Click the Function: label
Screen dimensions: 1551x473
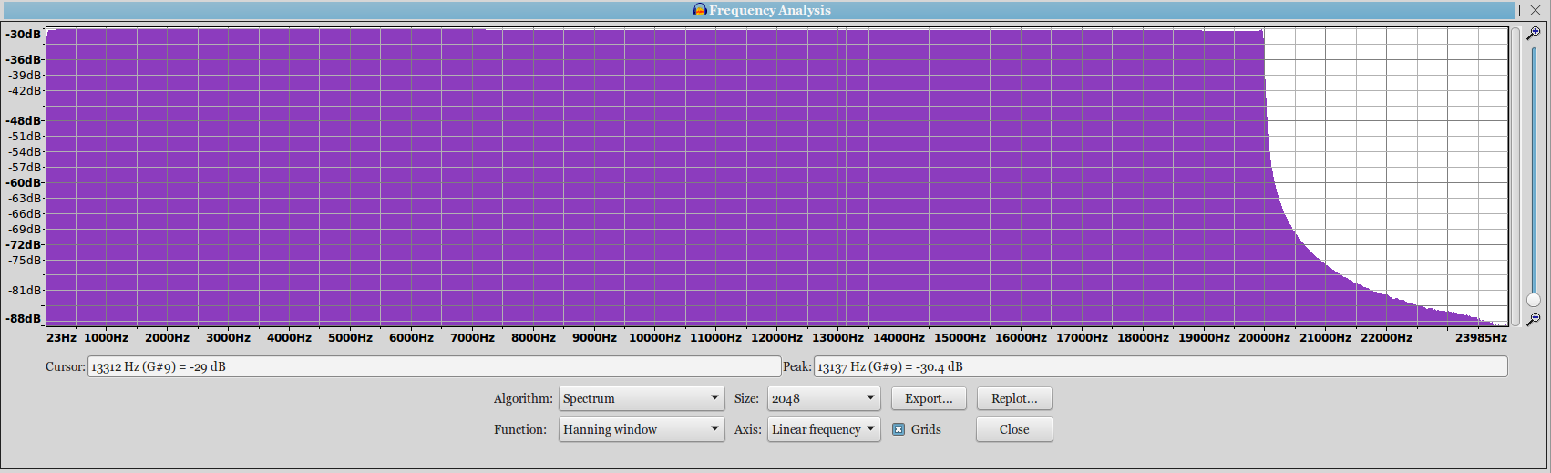click(x=520, y=429)
